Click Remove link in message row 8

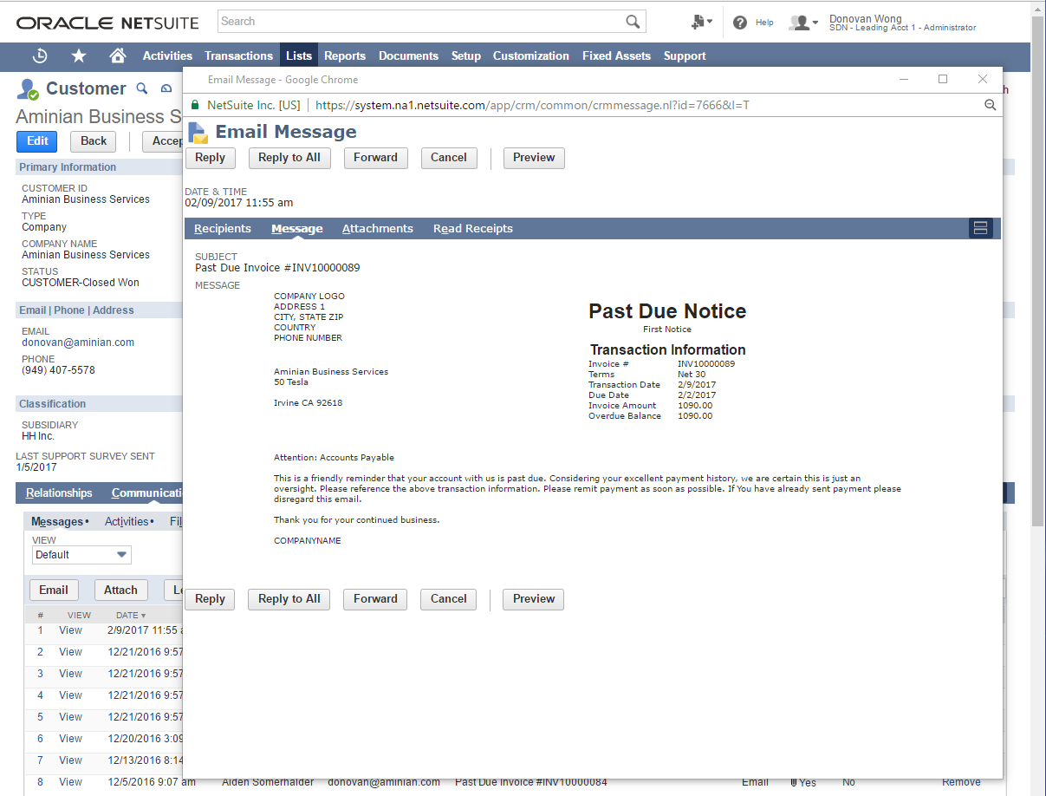[x=961, y=782]
